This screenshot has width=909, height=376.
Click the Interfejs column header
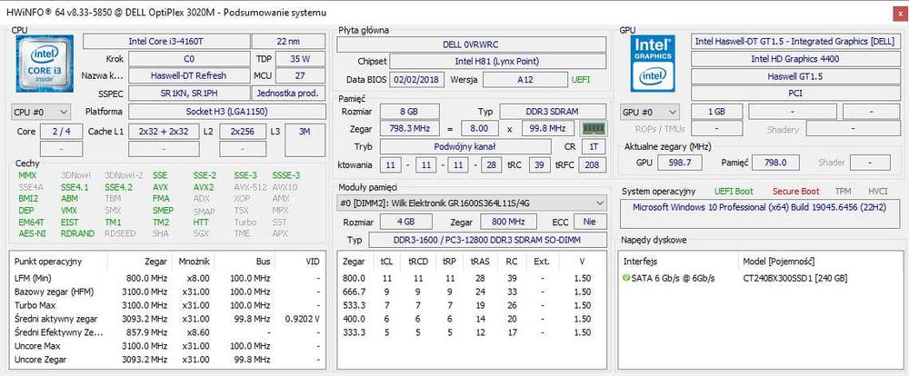click(x=640, y=262)
